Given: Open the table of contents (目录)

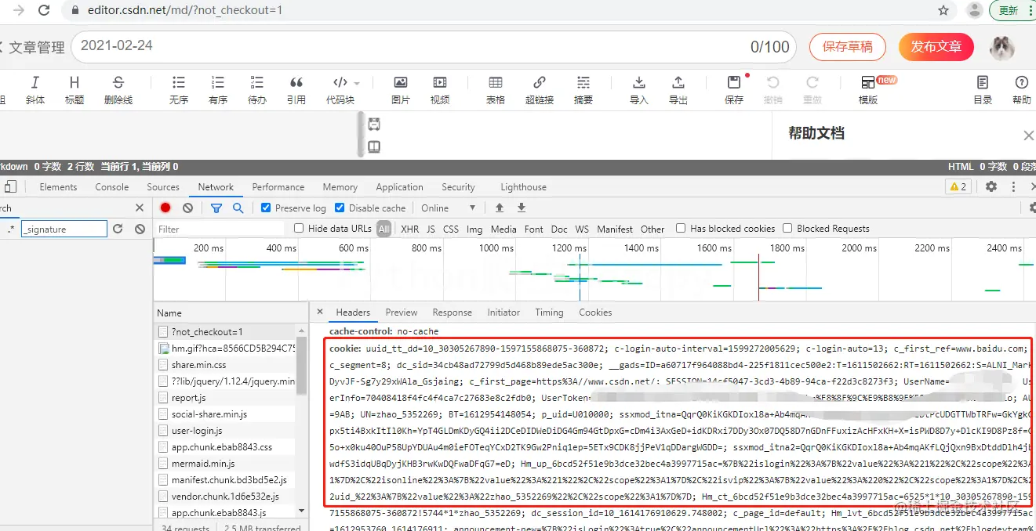Looking at the screenshot, I should click(x=983, y=90).
